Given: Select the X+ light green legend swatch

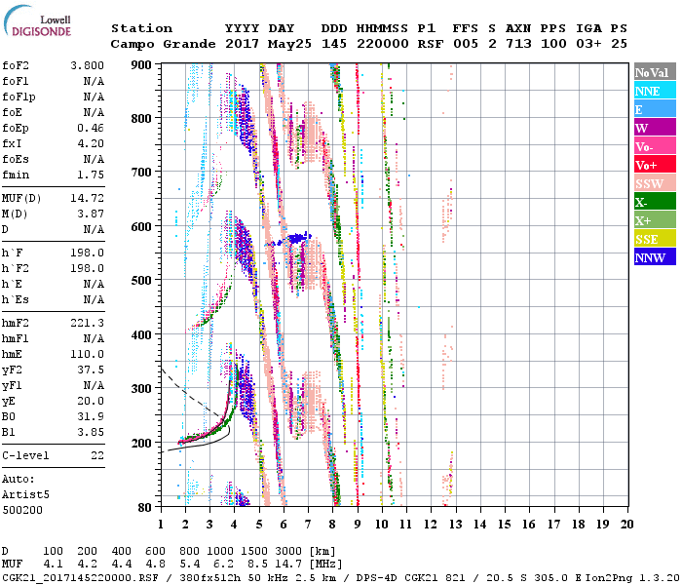Looking at the screenshot, I should coord(655,219).
